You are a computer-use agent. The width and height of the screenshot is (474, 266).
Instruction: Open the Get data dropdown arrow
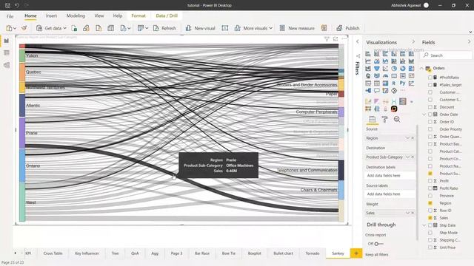tap(64, 28)
